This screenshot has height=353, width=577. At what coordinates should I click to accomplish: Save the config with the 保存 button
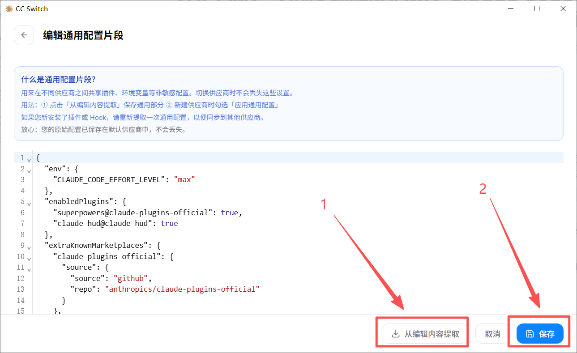click(540, 334)
